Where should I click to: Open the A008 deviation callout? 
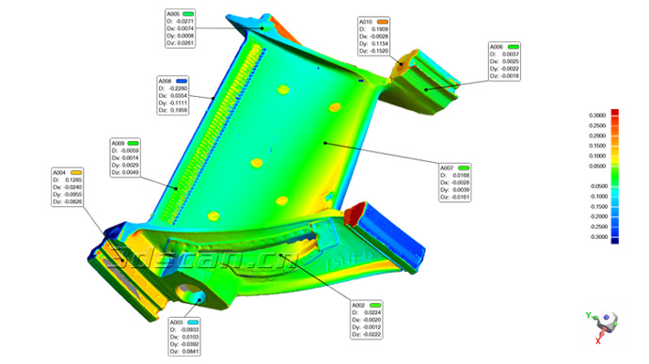pyautogui.click(x=173, y=95)
